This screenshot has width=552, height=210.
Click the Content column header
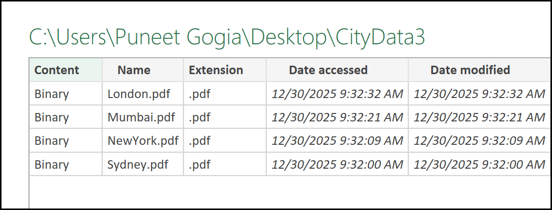coord(57,70)
